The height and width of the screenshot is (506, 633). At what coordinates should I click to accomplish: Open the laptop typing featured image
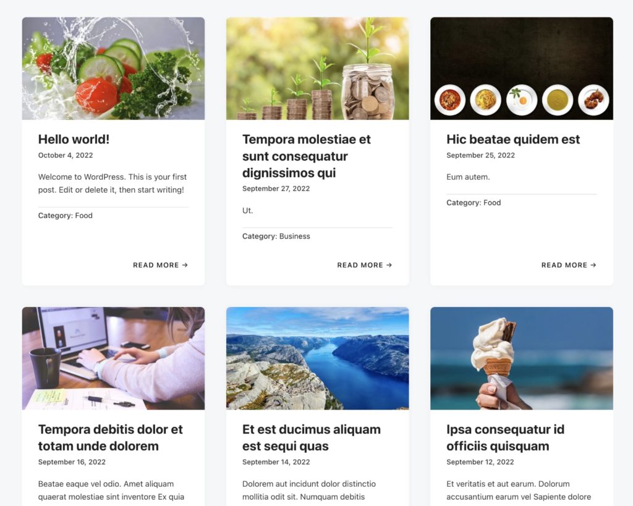(114, 358)
